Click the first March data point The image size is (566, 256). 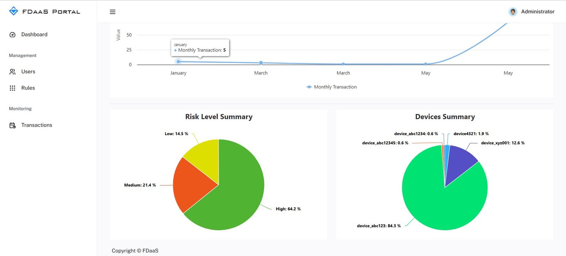coord(261,63)
